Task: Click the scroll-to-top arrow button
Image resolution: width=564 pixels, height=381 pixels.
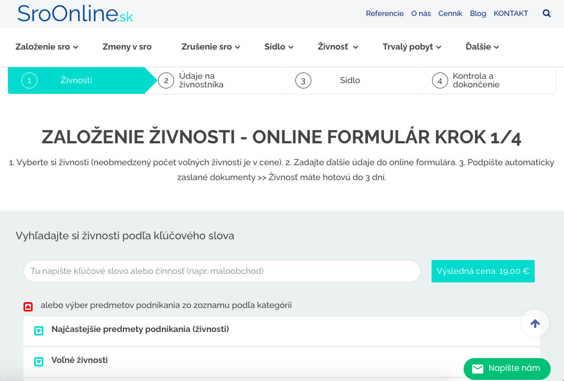Action: (x=535, y=323)
